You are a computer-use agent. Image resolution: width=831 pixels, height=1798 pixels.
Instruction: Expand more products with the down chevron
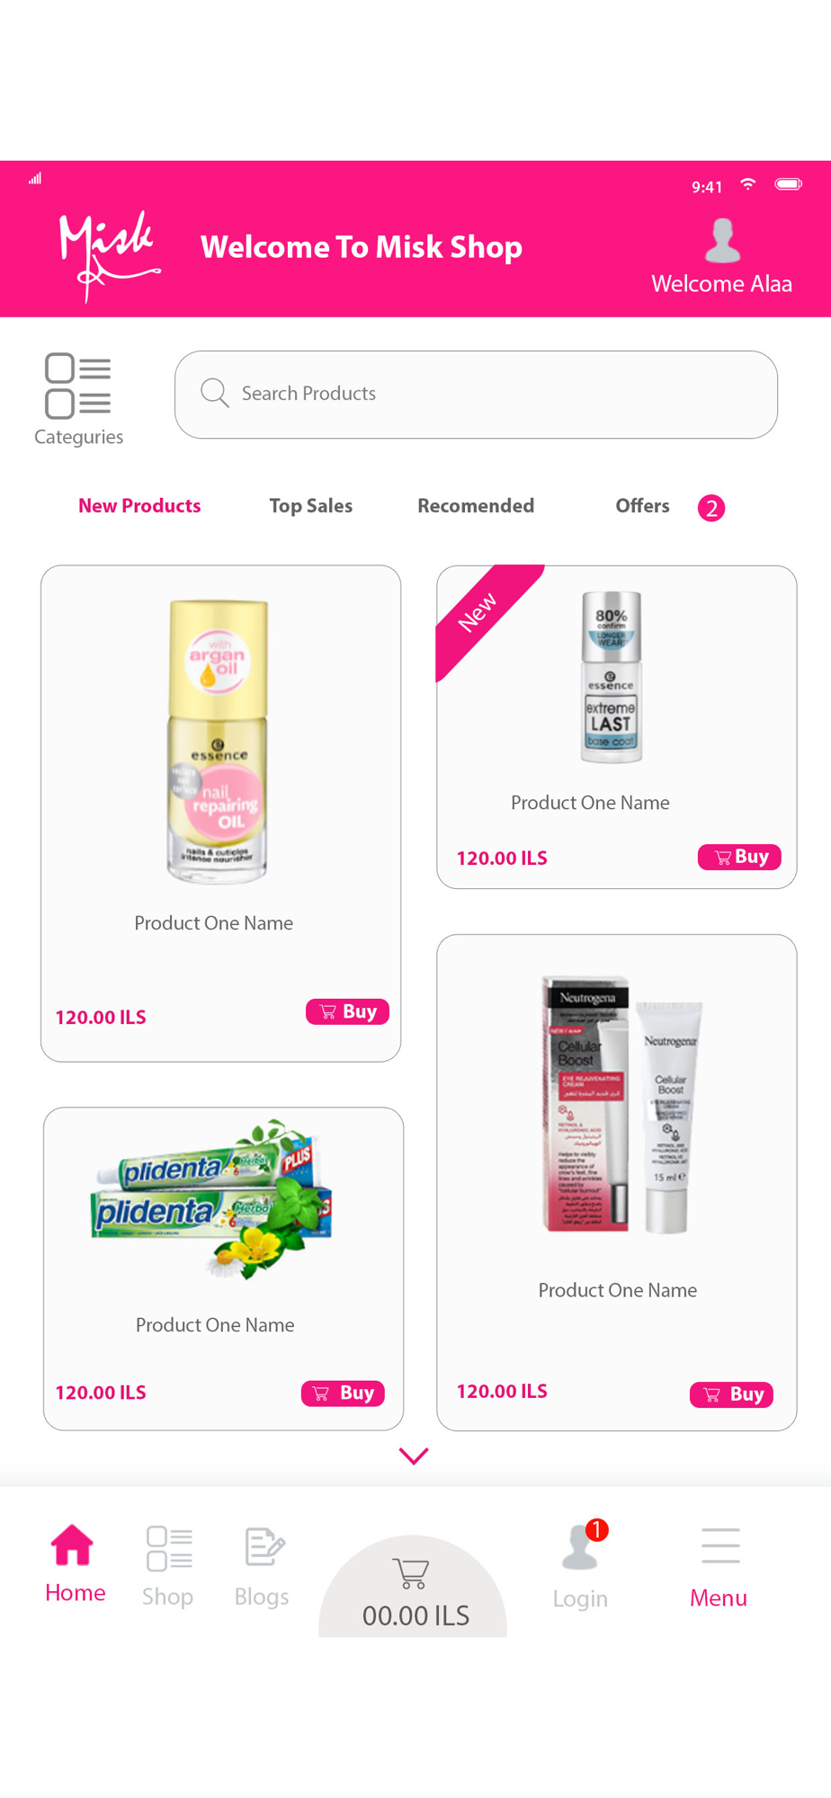click(414, 1455)
